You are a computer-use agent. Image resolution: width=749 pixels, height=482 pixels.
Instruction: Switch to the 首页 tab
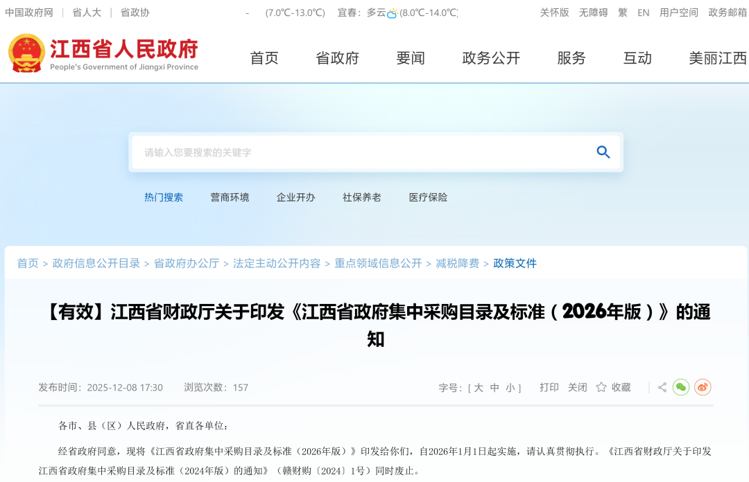coord(264,59)
